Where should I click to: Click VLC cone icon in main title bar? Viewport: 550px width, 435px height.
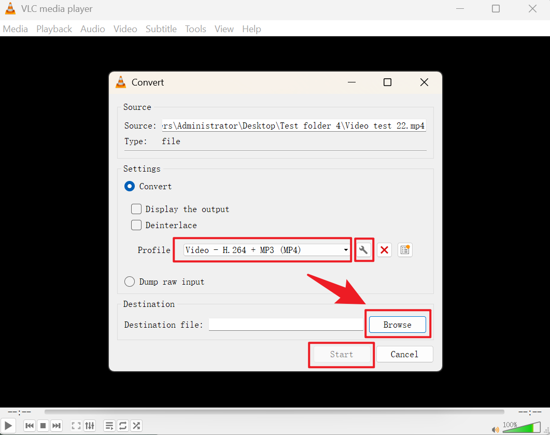coord(10,8)
